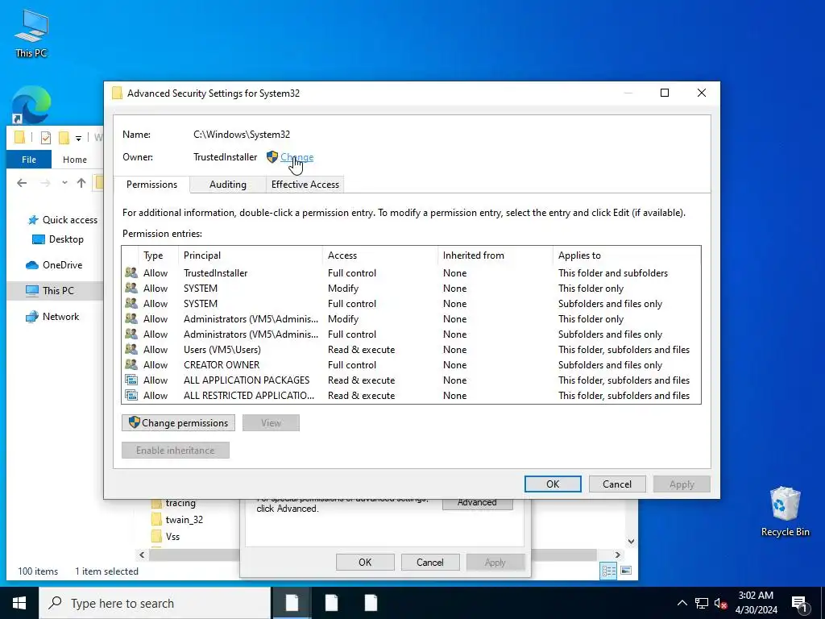Click OK in Advanced Security Settings dialog
The height and width of the screenshot is (619, 825).
[553, 484]
